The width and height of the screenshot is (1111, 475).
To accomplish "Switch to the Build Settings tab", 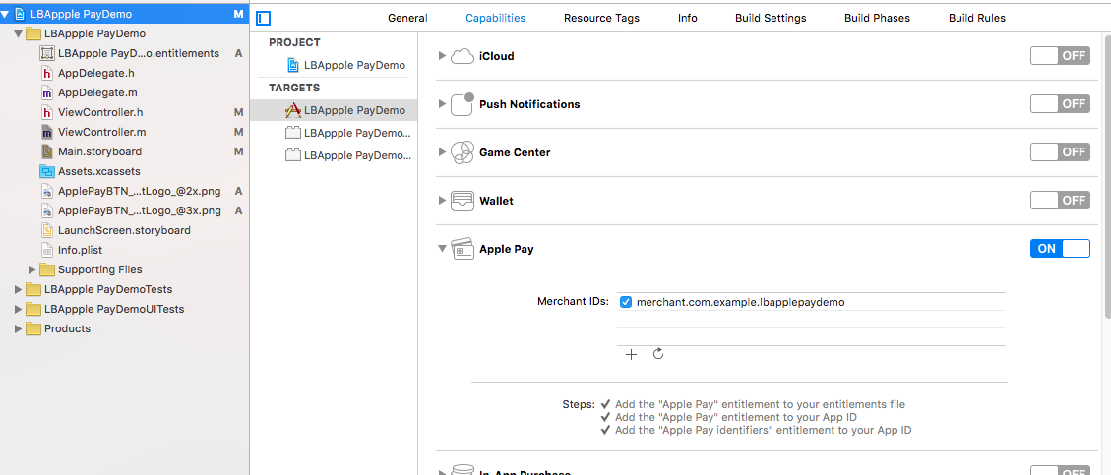I will (771, 18).
